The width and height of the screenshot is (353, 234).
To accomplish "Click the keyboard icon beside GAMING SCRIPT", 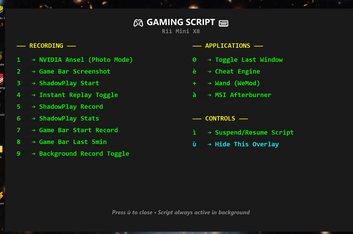I will click(x=224, y=23).
